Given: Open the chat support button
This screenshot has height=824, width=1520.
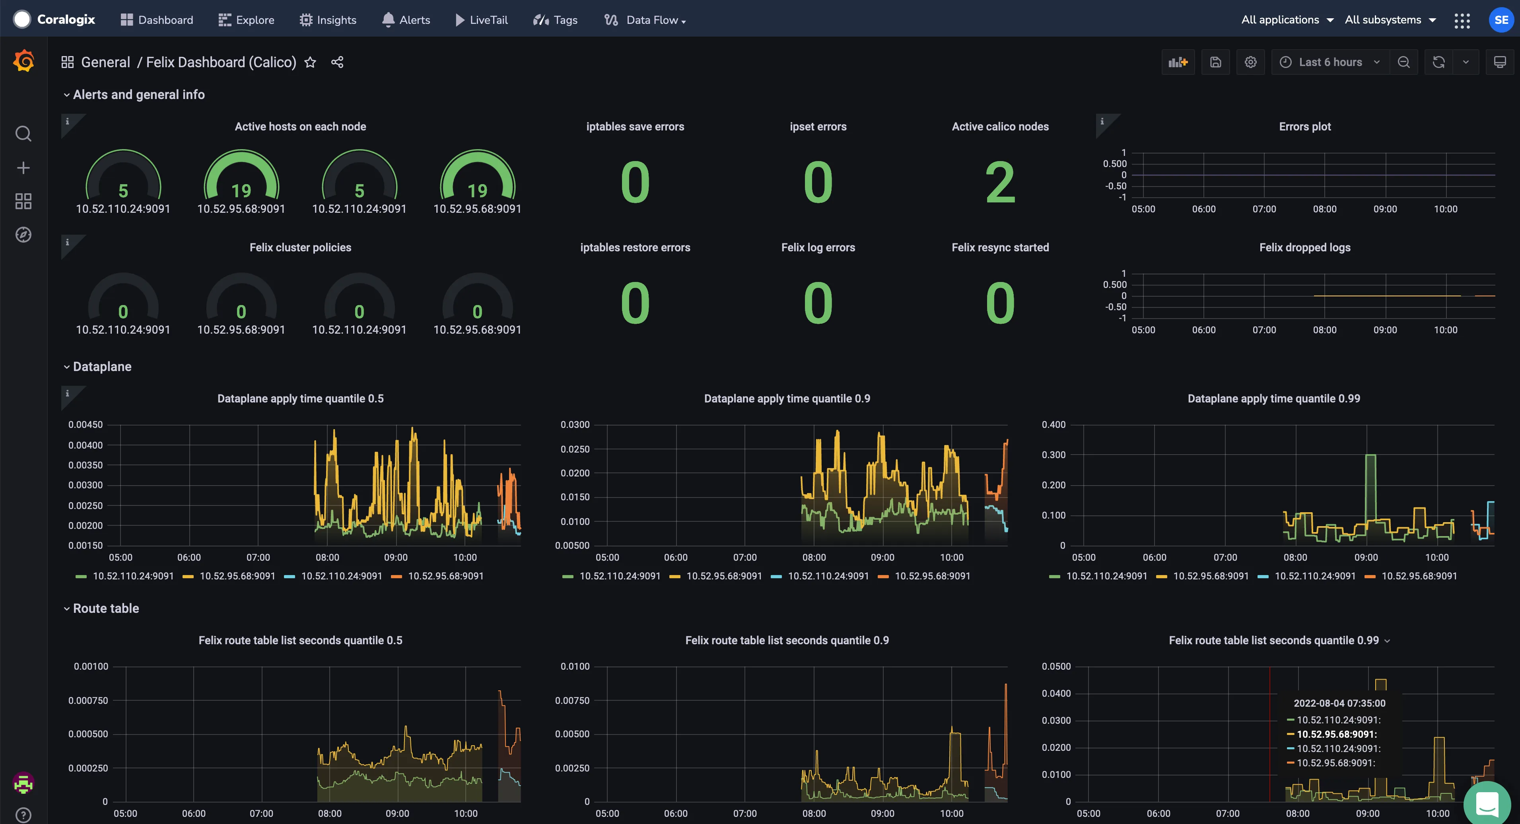Looking at the screenshot, I should point(1487,803).
